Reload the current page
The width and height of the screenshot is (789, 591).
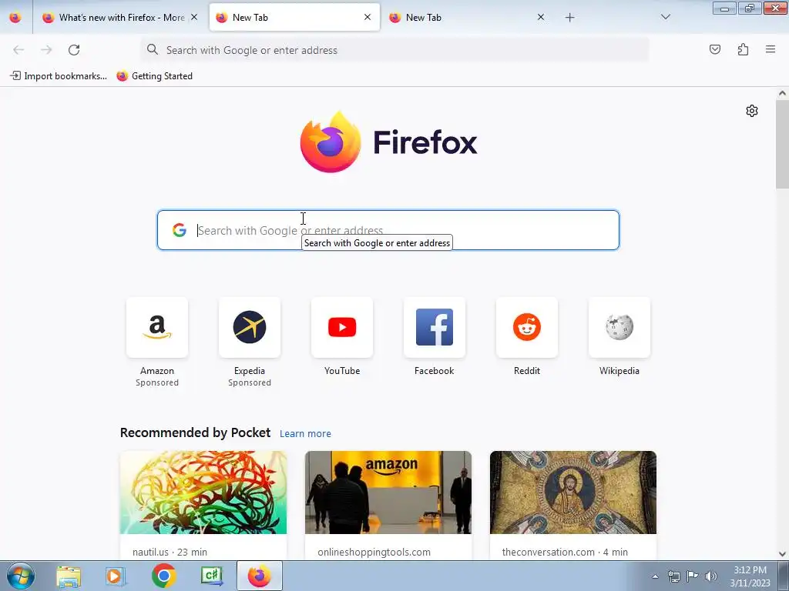pos(74,50)
